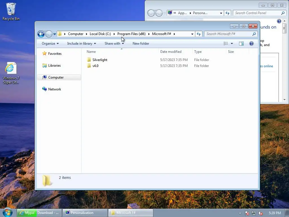Select the Windows 7 Super Lite desktop shortcut
The image size is (289, 217).
point(11,73)
